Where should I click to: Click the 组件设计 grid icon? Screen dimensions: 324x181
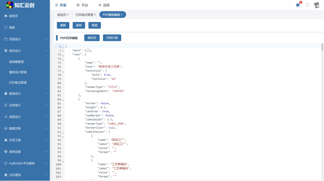(6, 51)
